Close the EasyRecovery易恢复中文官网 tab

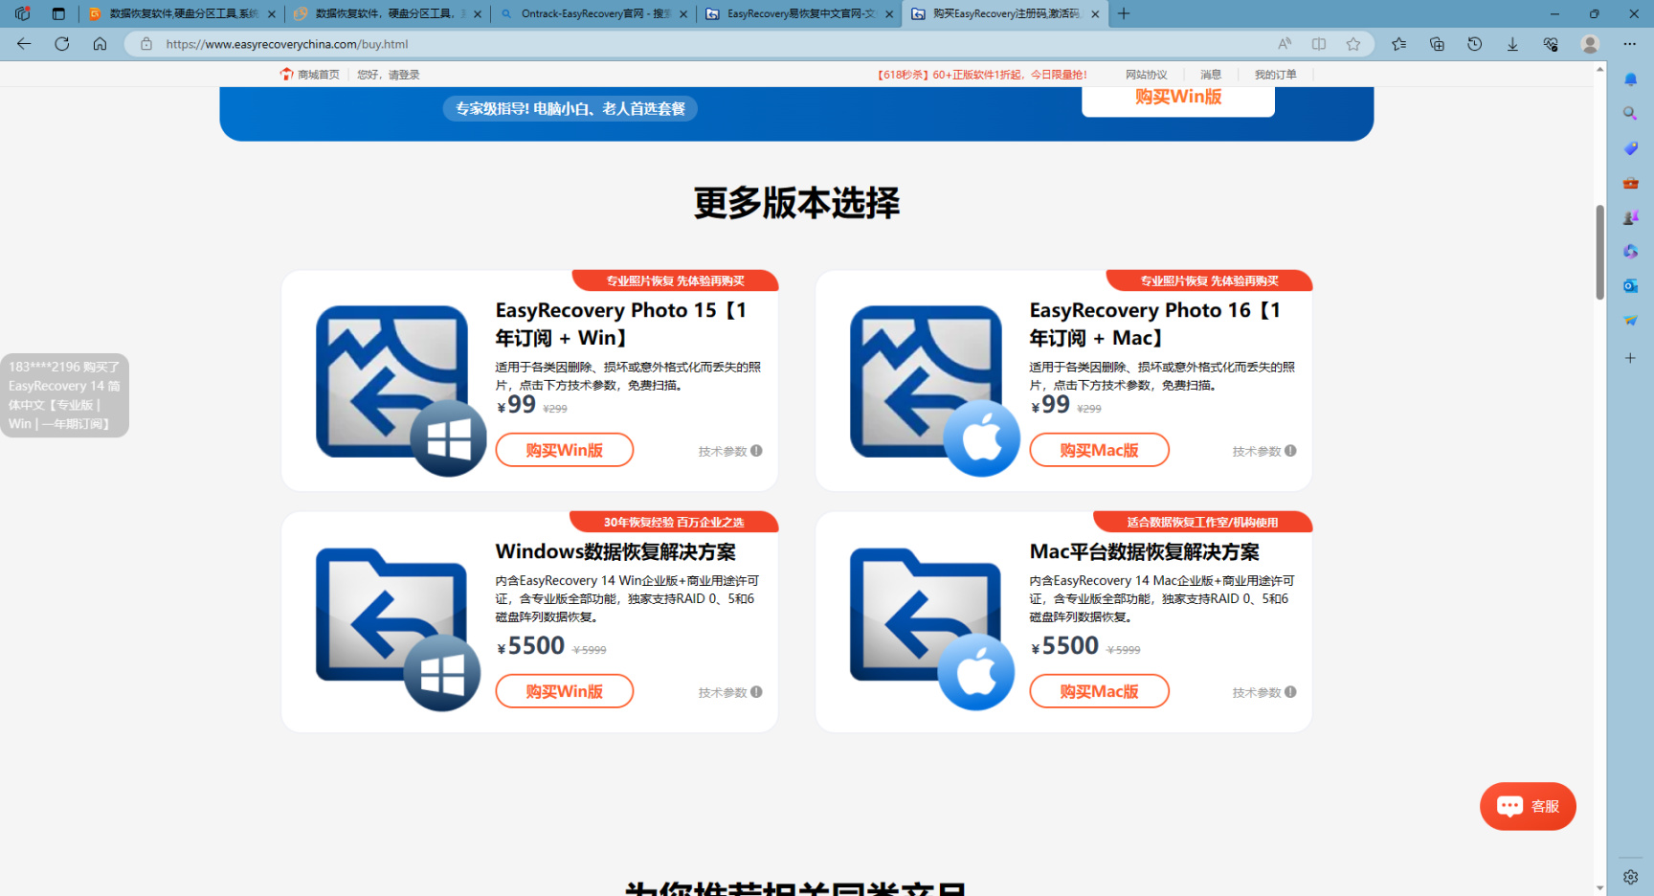click(x=889, y=14)
